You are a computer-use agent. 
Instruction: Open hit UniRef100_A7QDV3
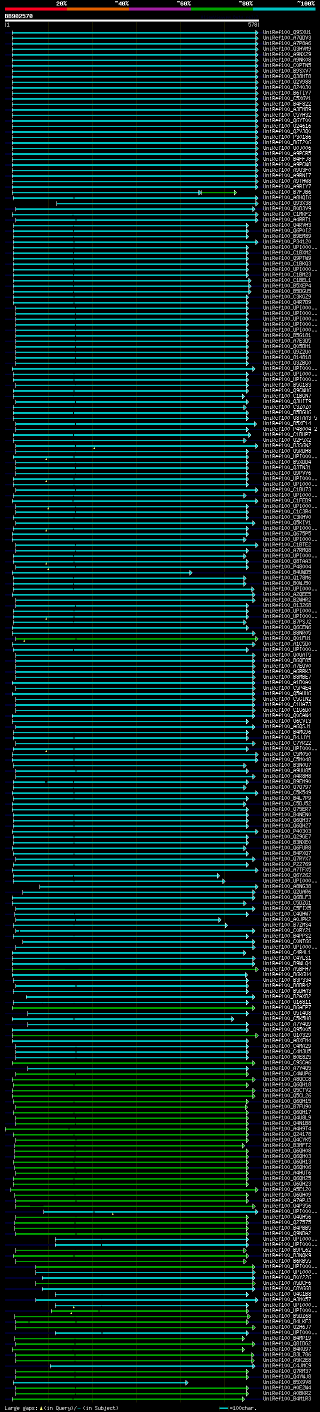pos(286,38)
